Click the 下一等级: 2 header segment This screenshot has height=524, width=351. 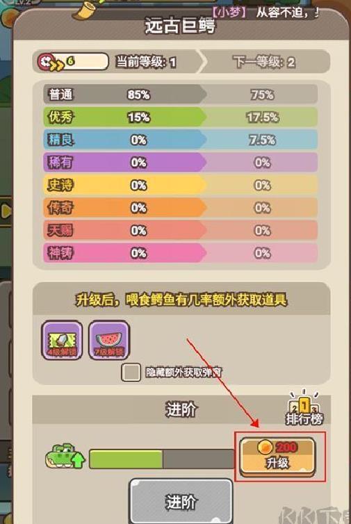pyautogui.click(x=264, y=62)
